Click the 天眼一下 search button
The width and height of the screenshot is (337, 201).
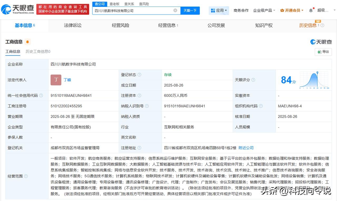[x=190, y=11]
